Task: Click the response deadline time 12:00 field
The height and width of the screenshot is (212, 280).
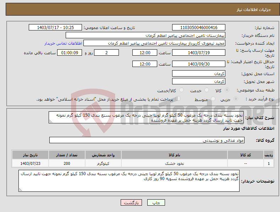Action: pos(145,52)
